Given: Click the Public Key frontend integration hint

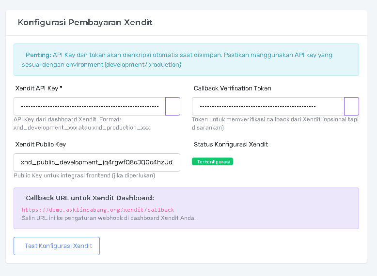Looking at the screenshot, I should point(84,175).
